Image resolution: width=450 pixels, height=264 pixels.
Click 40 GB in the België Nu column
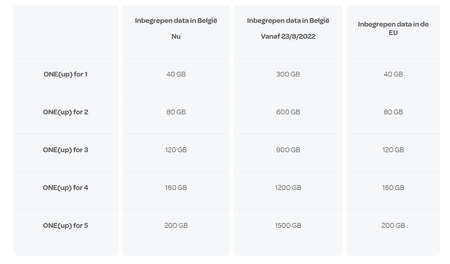point(176,74)
